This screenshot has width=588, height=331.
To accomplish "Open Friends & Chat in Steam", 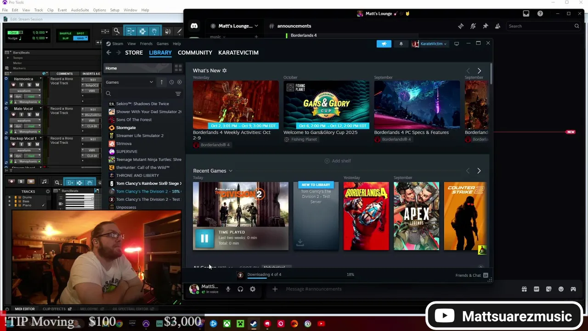I will [x=472, y=275].
